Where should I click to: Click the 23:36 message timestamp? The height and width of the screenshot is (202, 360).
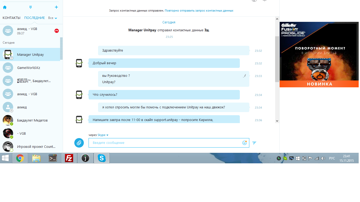pyautogui.click(x=258, y=120)
